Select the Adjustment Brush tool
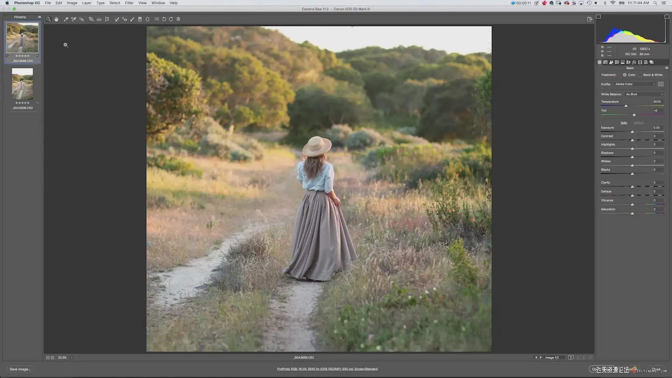The height and width of the screenshot is (378, 672). tap(132, 19)
